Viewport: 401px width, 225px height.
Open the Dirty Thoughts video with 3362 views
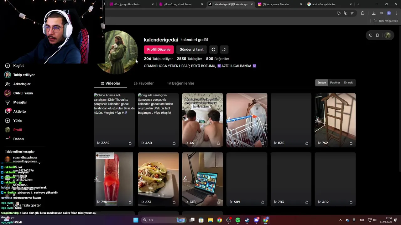tap(114, 120)
